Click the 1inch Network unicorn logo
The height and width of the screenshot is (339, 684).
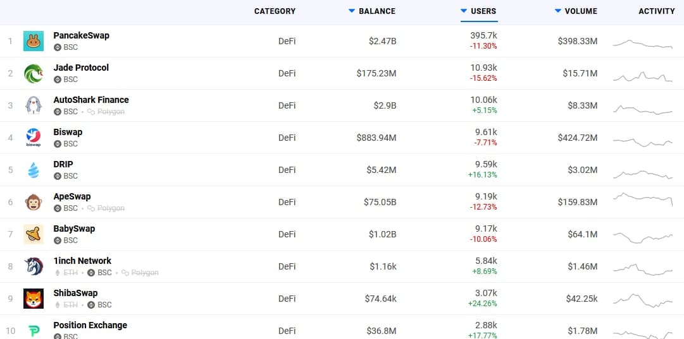point(34,266)
